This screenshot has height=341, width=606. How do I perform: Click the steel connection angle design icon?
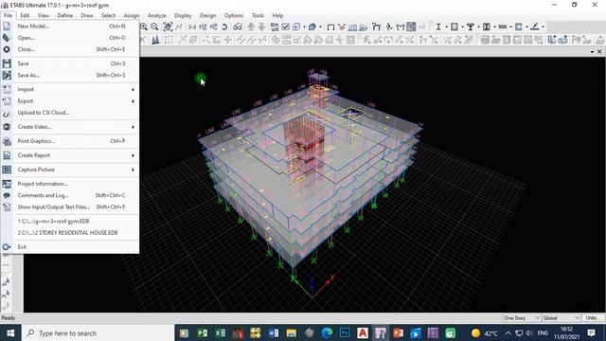[535, 27]
